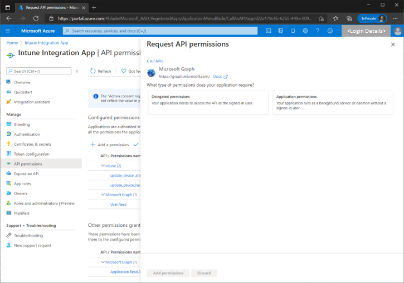Open the update_device_hea permission link
404x283 pixels.
[x=125, y=185]
